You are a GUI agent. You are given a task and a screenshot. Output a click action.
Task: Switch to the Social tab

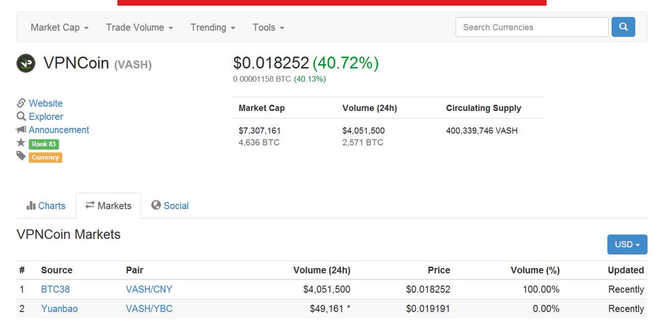[170, 205]
